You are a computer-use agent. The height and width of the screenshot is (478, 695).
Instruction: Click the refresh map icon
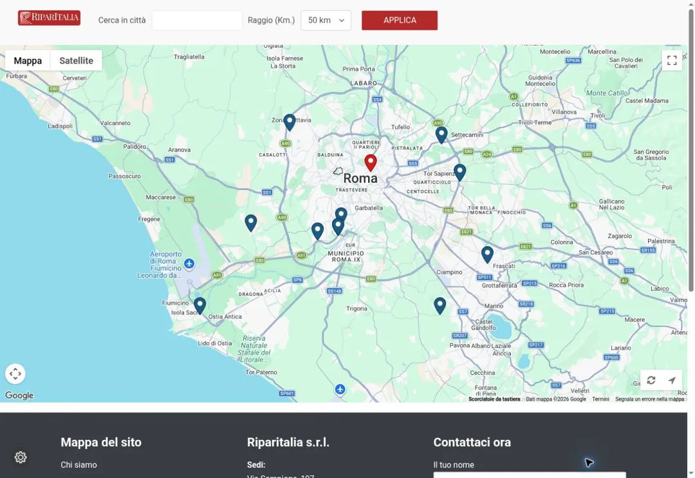pyautogui.click(x=651, y=380)
